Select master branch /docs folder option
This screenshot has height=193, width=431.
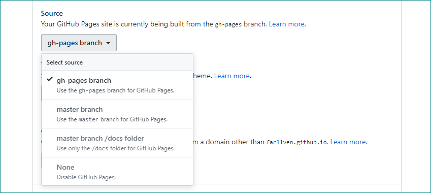click(117, 143)
